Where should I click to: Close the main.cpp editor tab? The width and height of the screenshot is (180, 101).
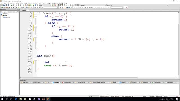tap(28, 10)
